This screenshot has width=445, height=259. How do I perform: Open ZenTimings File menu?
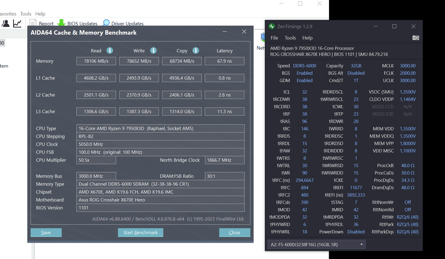pyautogui.click(x=274, y=38)
